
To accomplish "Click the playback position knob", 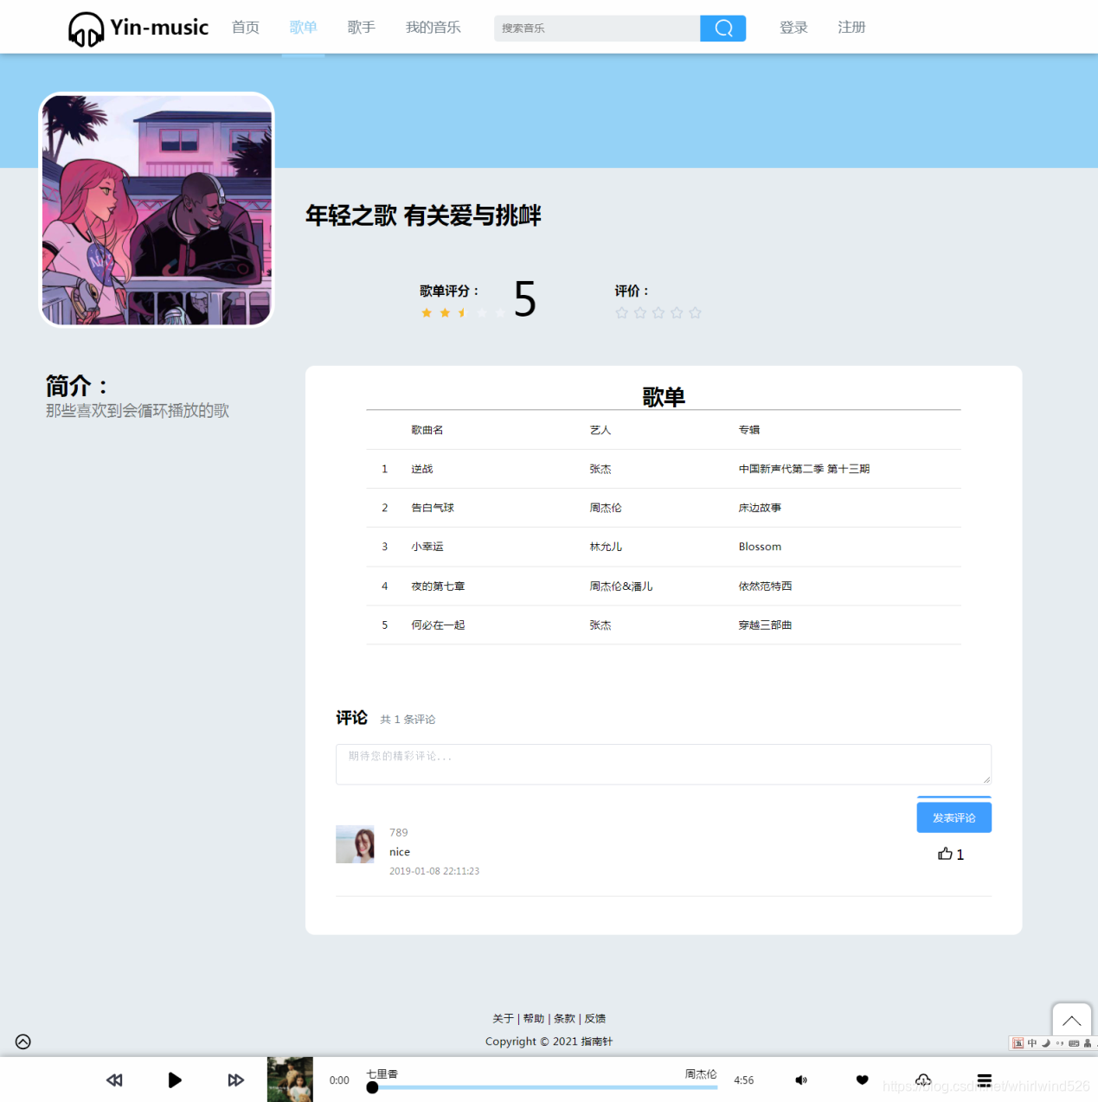I will pyautogui.click(x=372, y=1087).
